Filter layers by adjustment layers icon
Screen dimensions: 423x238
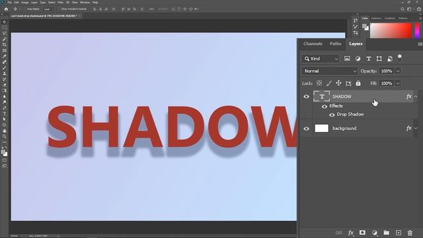(x=358, y=59)
